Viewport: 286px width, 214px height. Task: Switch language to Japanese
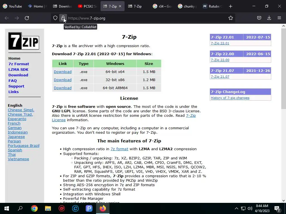(16, 137)
